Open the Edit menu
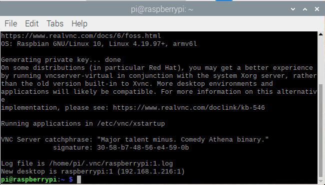 (31, 23)
